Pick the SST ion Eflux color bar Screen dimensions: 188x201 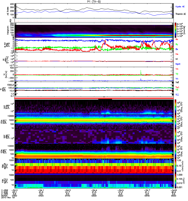tap(175, 107)
